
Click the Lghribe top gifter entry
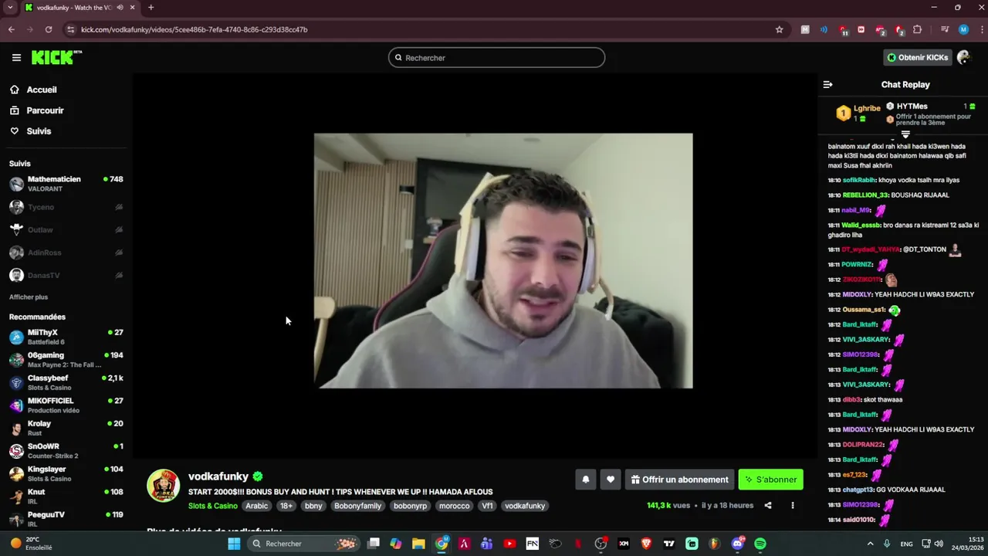[858, 113]
